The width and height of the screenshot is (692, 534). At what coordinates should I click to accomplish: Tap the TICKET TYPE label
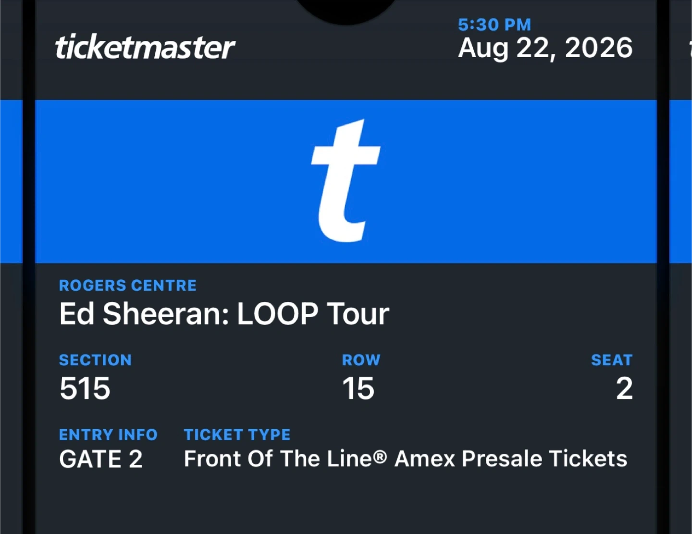point(237,435)
